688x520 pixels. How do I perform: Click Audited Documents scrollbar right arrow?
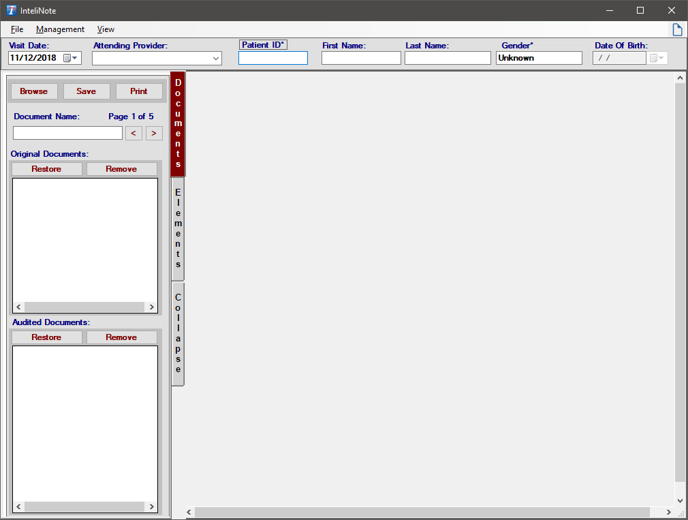click(151, 507)
